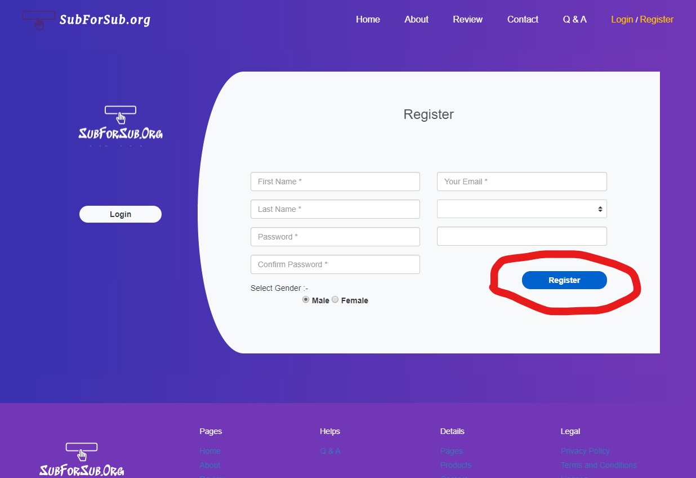This screenshot has height=478, width=696.
Task: Focus the First Name input field
Action: coord(335,182)
